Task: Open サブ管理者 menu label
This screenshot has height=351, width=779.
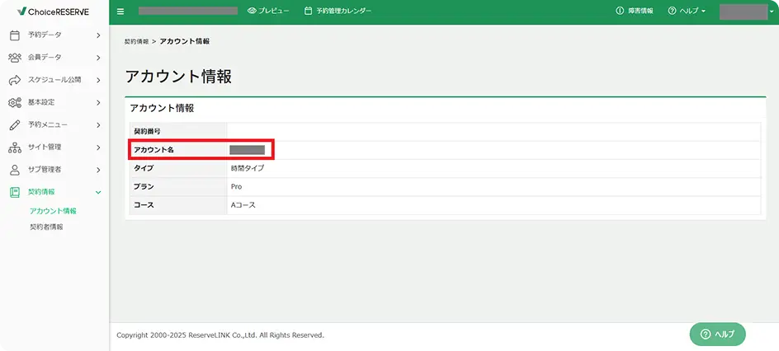Action: [x=45, y=169]
